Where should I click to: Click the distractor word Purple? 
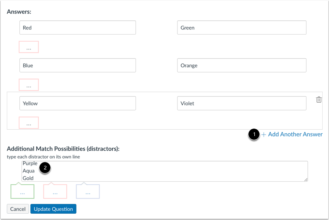(30, 163)
